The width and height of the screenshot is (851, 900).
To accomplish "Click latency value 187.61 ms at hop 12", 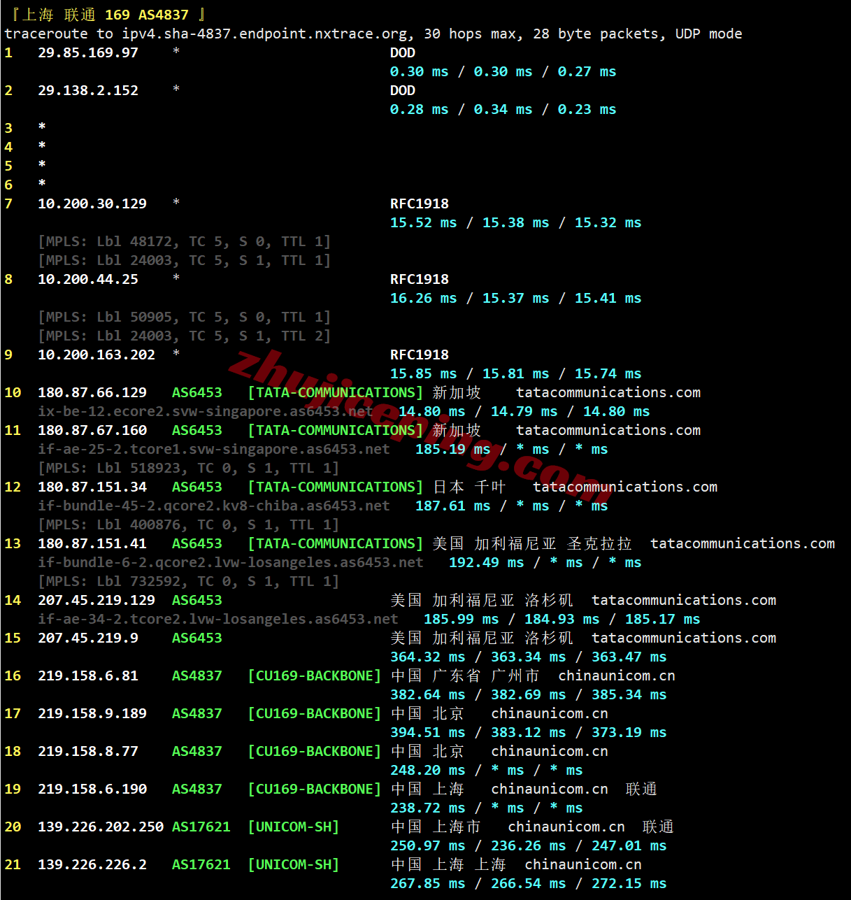I will 452,506.
